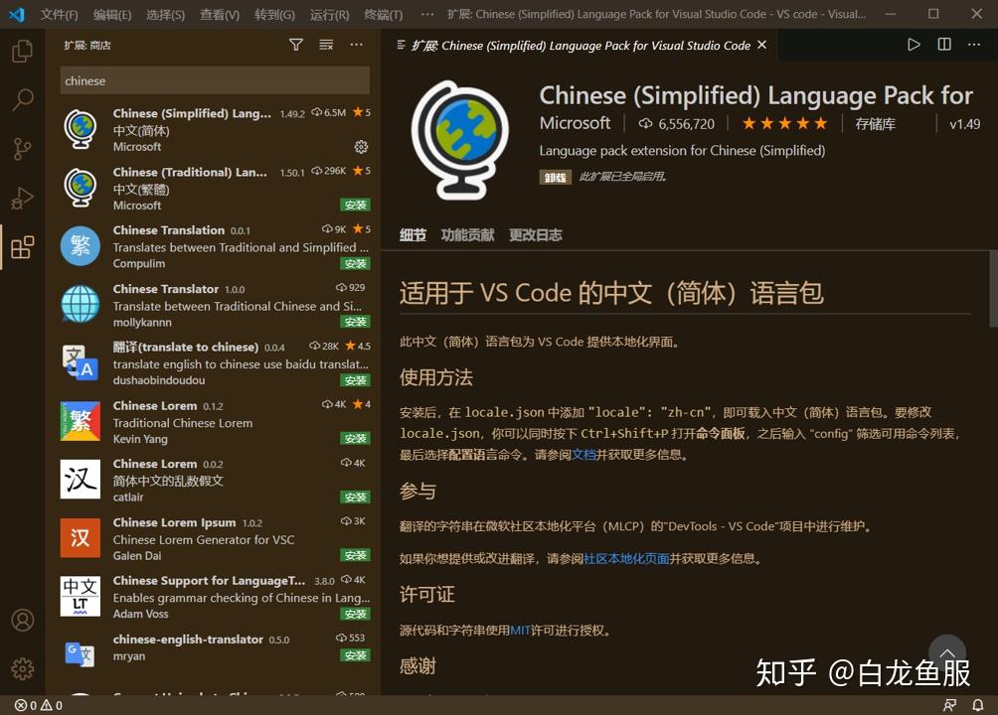Click the Run button in the editor toolbar
Viewport: 998px width, 715px height.
(913, 44)
